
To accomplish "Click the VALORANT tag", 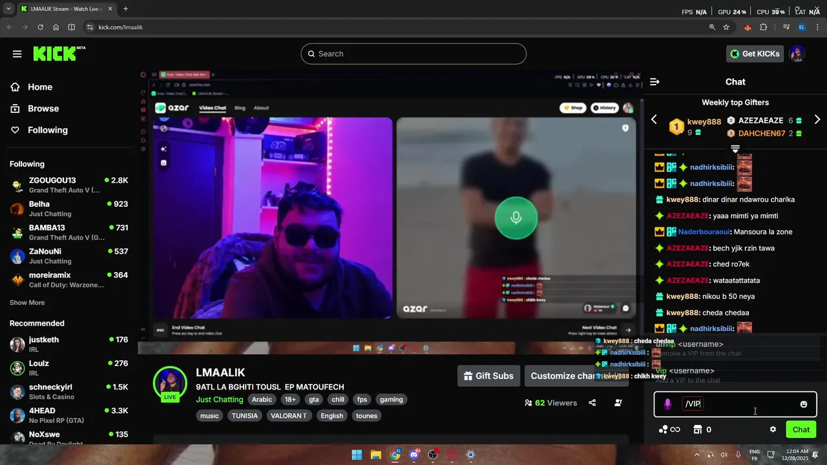I will coord(288,416).
